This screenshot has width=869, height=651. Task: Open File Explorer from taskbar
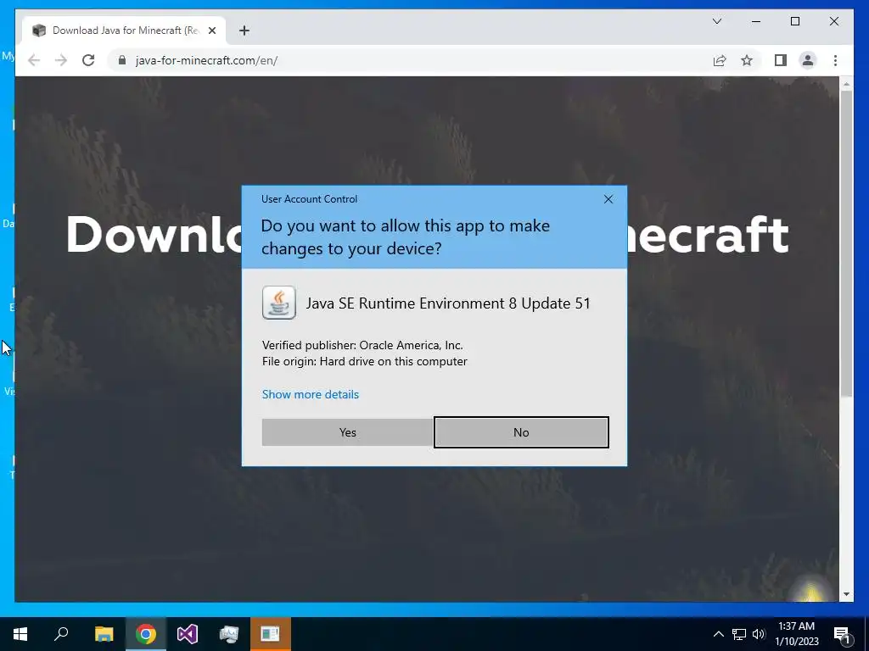[104, 634]
